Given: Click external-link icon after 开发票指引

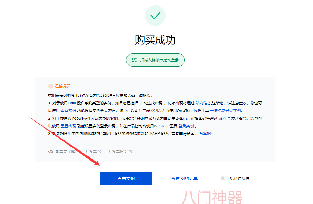Looking at the screenshot, I should tap(130, 152).
